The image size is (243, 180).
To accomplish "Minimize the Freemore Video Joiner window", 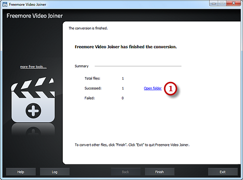I will (x=214, y=3).
